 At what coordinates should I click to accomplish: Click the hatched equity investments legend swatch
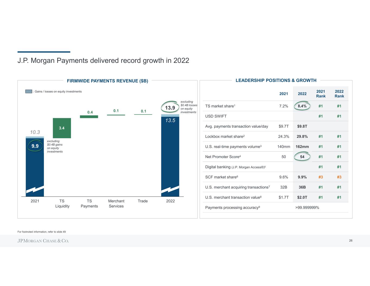click(28, 92)
